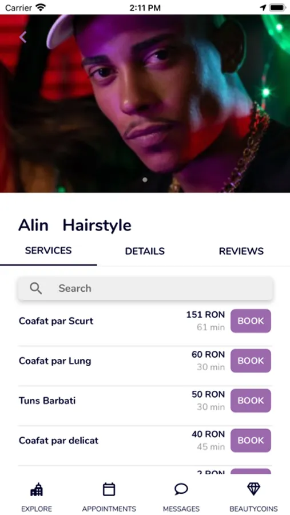Open the Messages chat bubble icon
The width and height of the screenshot is (290, 515).
coord(181,489)
